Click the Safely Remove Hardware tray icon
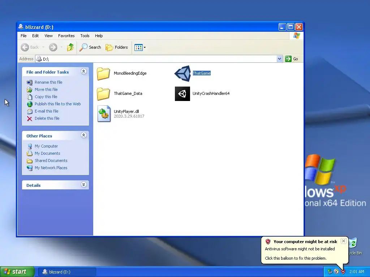Viewport: 370px width, 277px height. [x=330, y=272]
